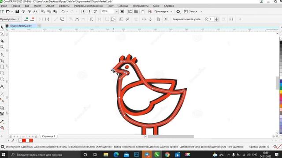Select the Shape node-editing tool

point(2,33)
